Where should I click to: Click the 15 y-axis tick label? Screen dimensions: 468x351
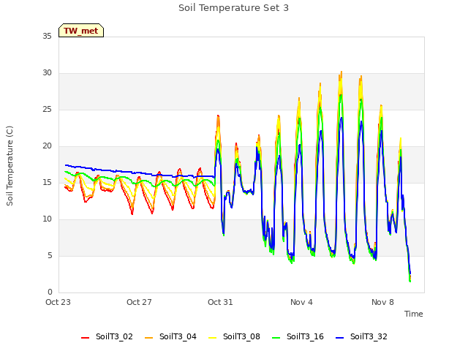[47, 182]
